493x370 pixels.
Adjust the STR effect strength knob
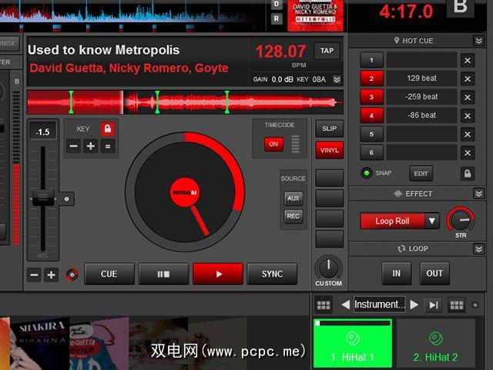pos(461,220)
